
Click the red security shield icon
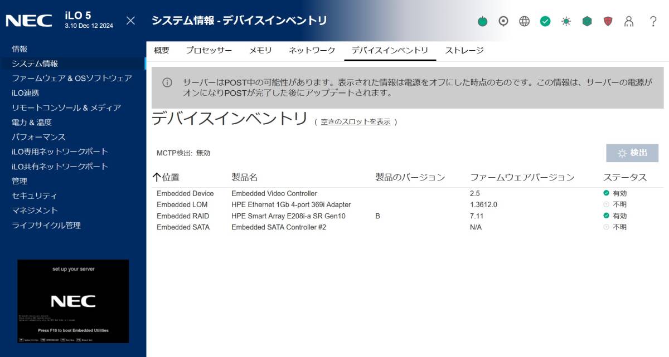point(608,21)
